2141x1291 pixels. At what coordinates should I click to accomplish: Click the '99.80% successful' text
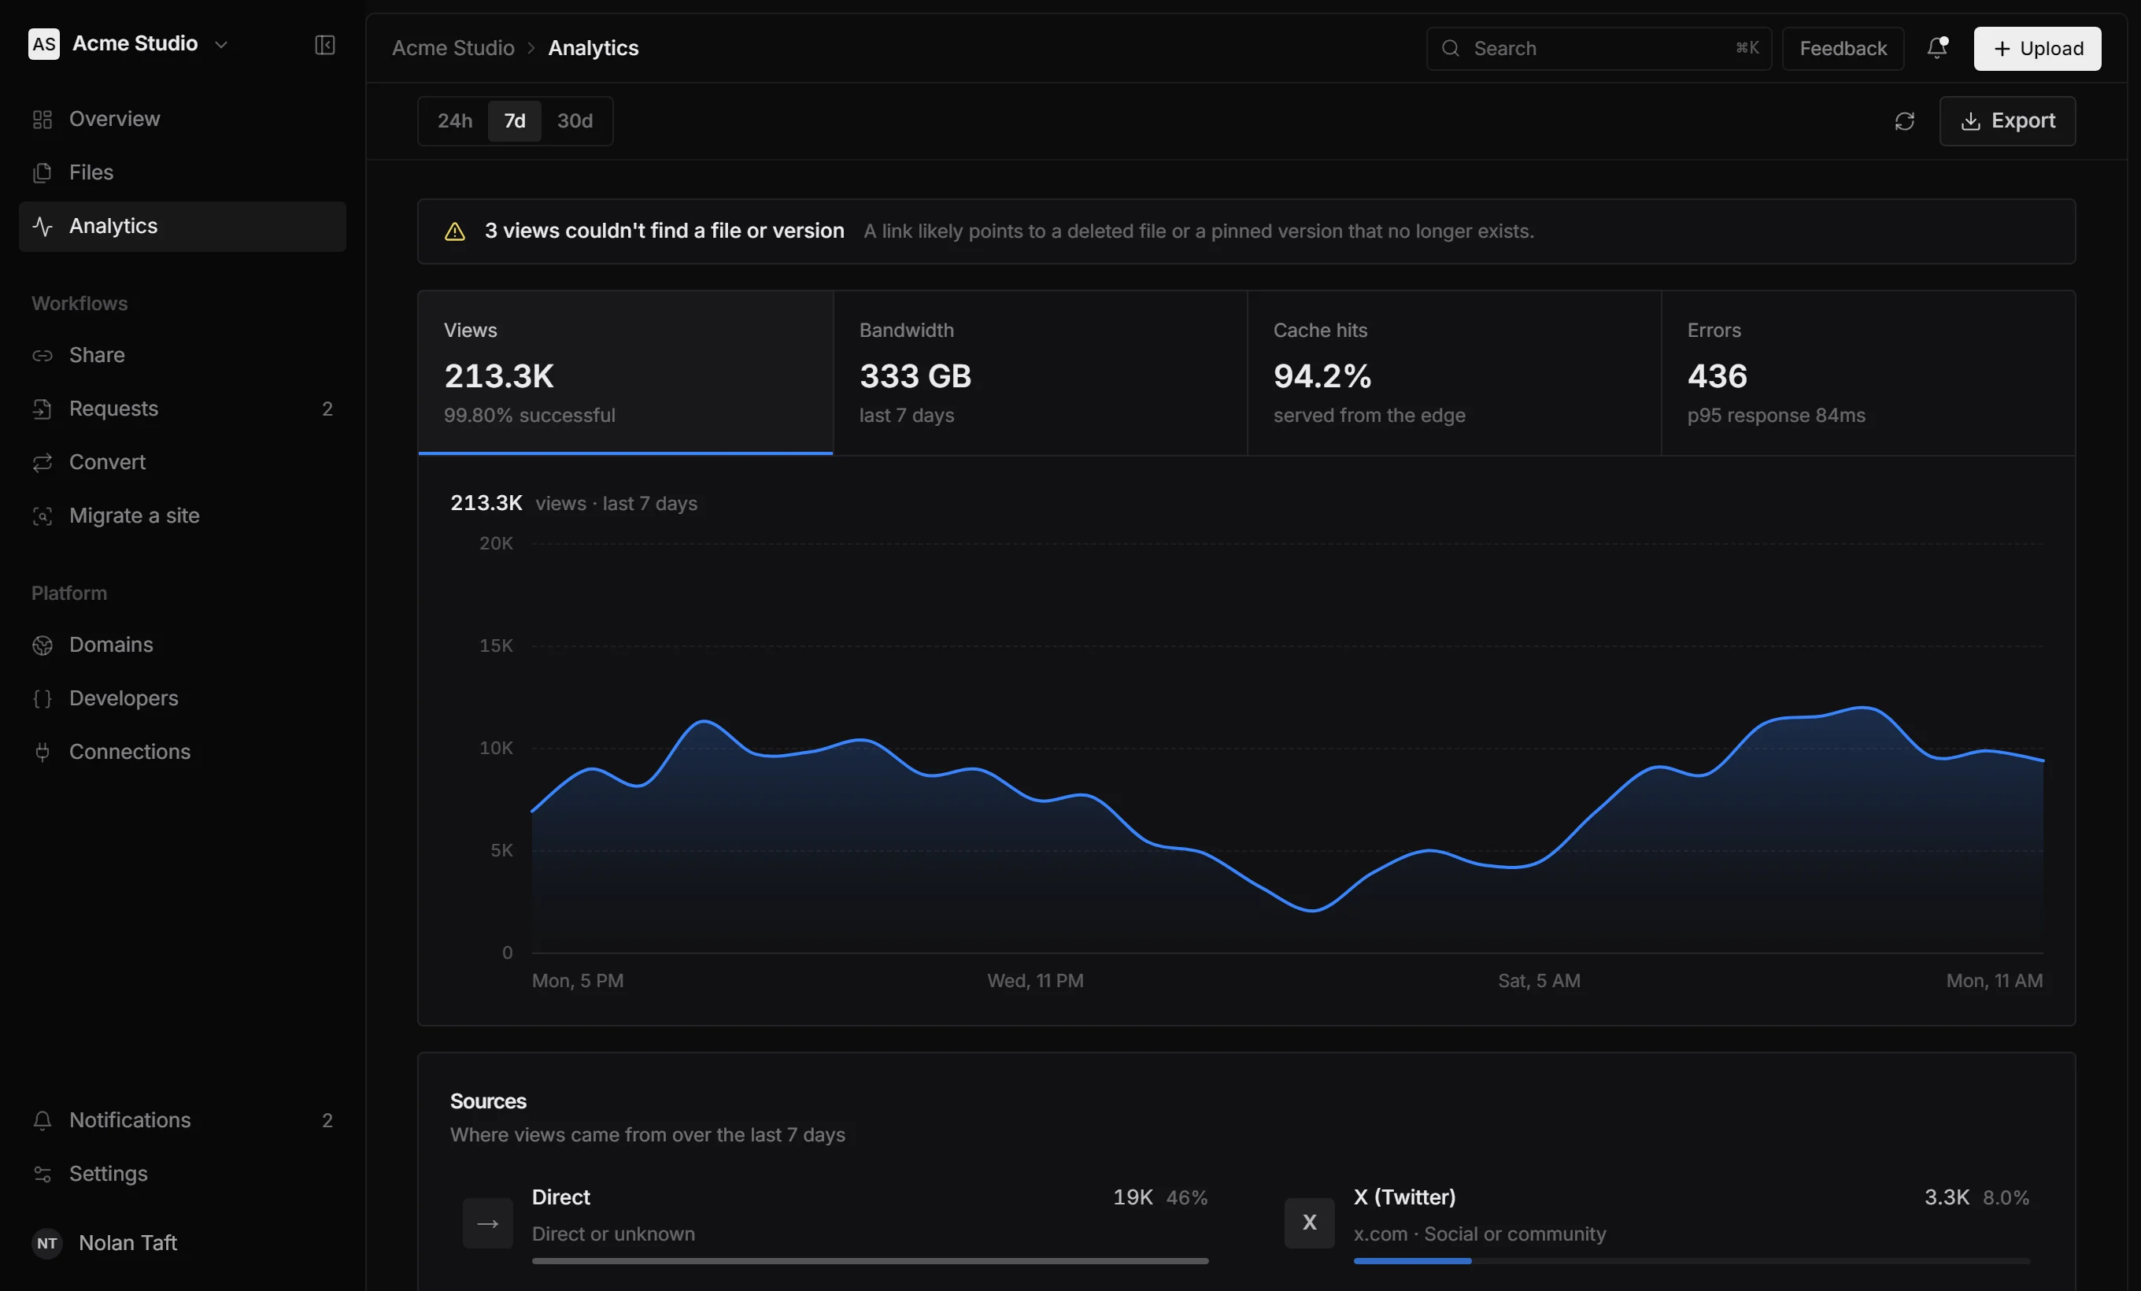click(x=529, y=416)
